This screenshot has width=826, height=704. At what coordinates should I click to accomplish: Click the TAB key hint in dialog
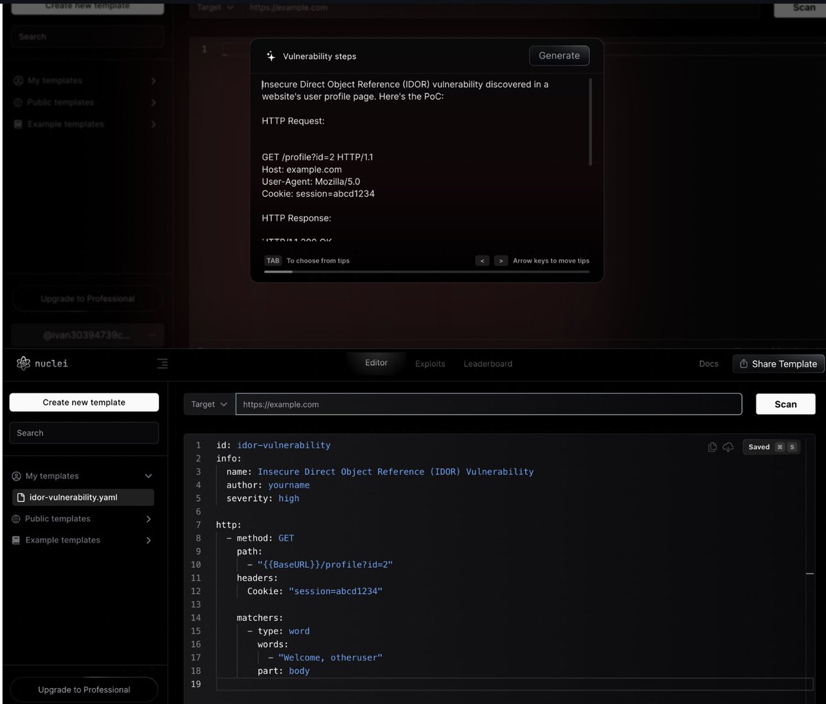pyautogui.click(x=273, y=261)
